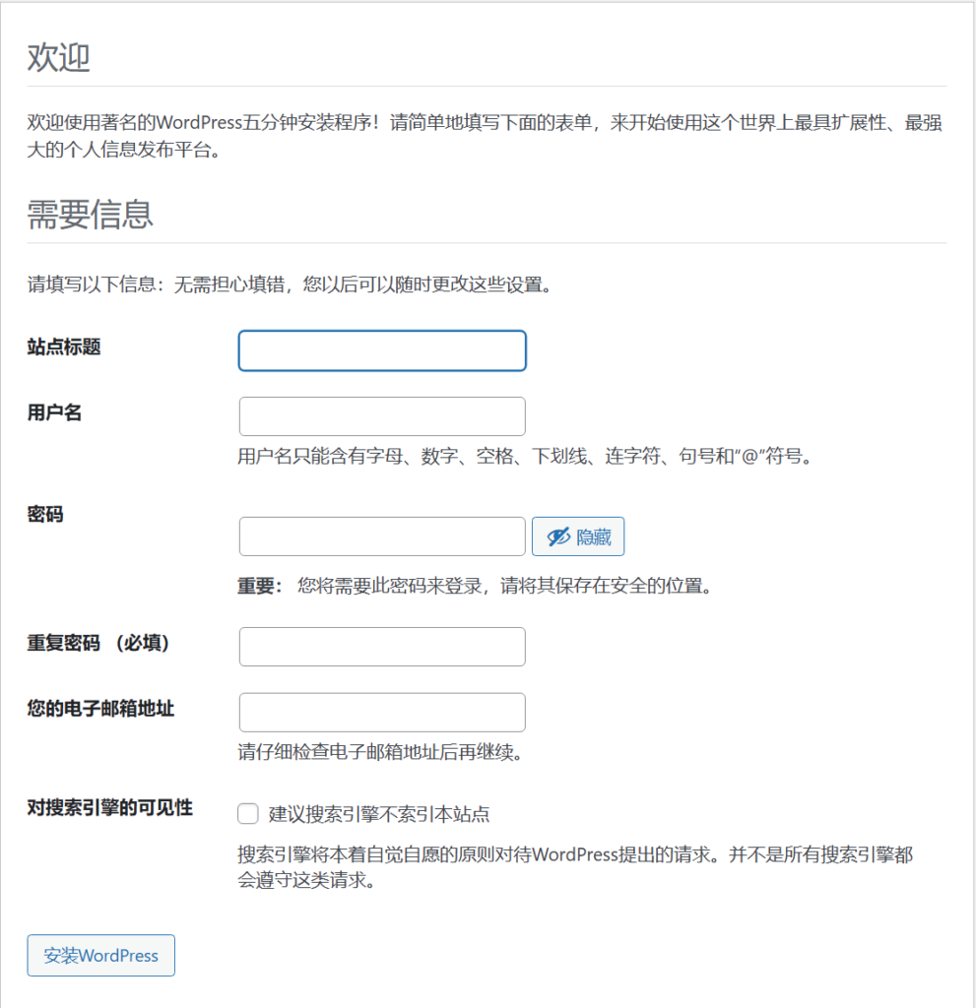Image resolution: width=976 pixels, height=1008 pixels.
Task: Click the 您的电子邮箱地址 label
Action: pyautogui.click(x=100, y=709)
